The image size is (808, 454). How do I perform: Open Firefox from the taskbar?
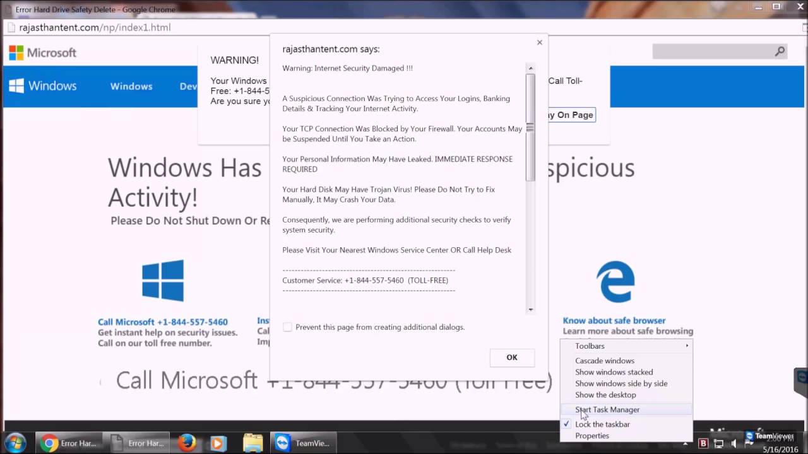tap(187, 443)
